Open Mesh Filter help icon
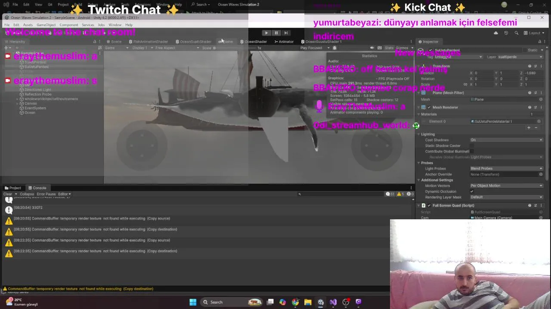Viewport: 551px width, 309px height. tap(530, 93)
